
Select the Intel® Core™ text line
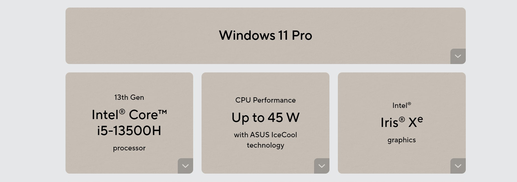click(129, 115)
